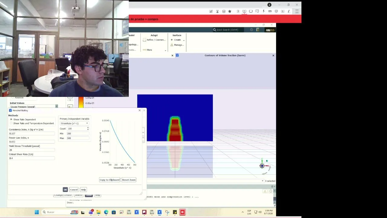387x218 pixels.
Task: Click Manage in the Surface group
Action: tap(177, 45)
